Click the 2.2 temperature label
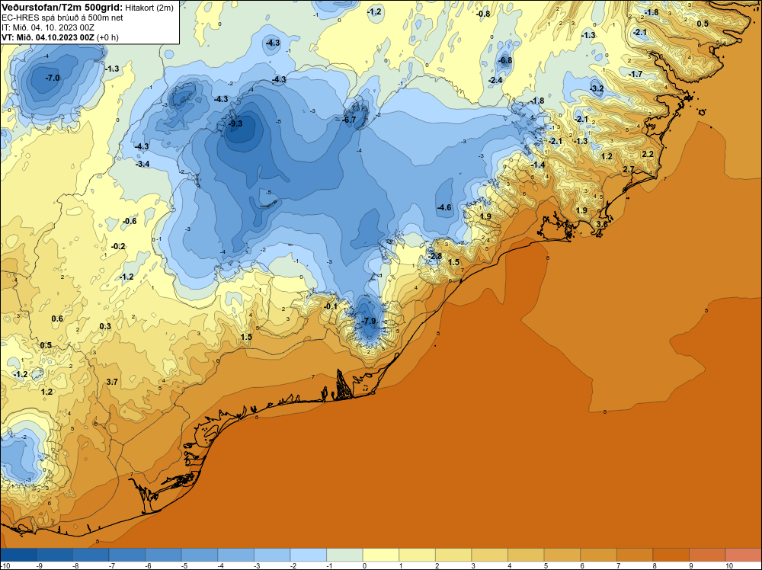Image resolution: width=762 pixels, height=570 pixels. [x=648, y=154]
